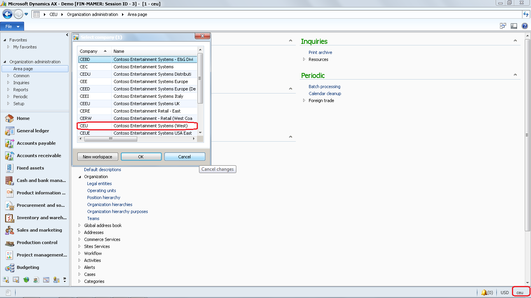
Task: Click the grid icon in the address bar
Action: (37, 14)
